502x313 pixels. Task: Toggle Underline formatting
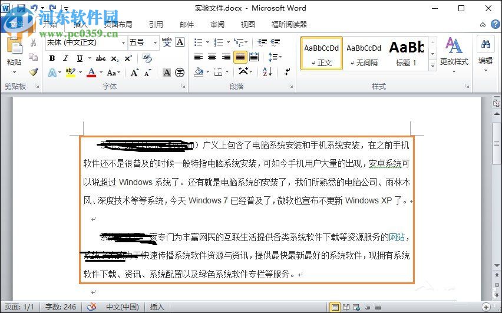pos(80,58)
